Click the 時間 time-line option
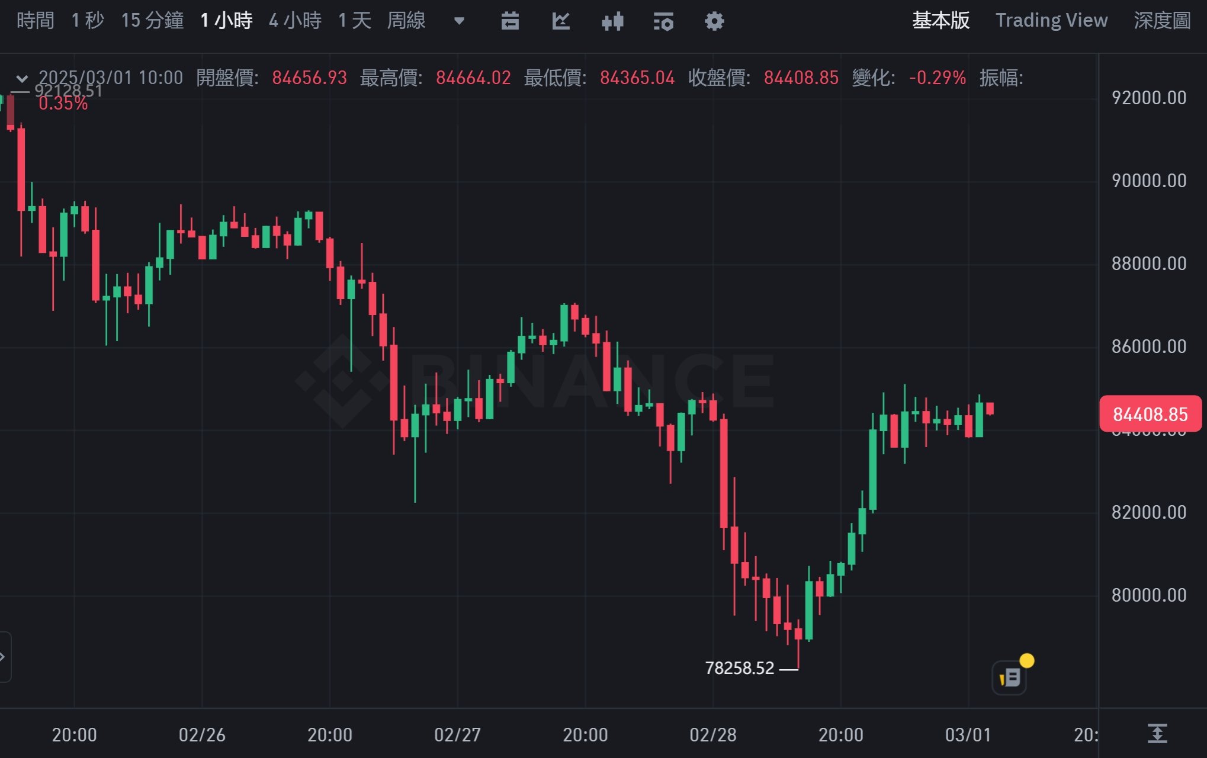This screenshot has width=1207, height=758. [x=35, y=21]
